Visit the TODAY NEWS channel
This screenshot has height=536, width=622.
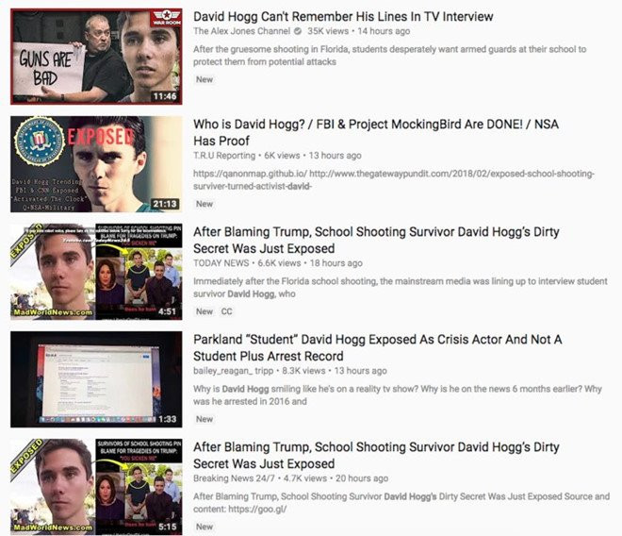pos(221,263)
